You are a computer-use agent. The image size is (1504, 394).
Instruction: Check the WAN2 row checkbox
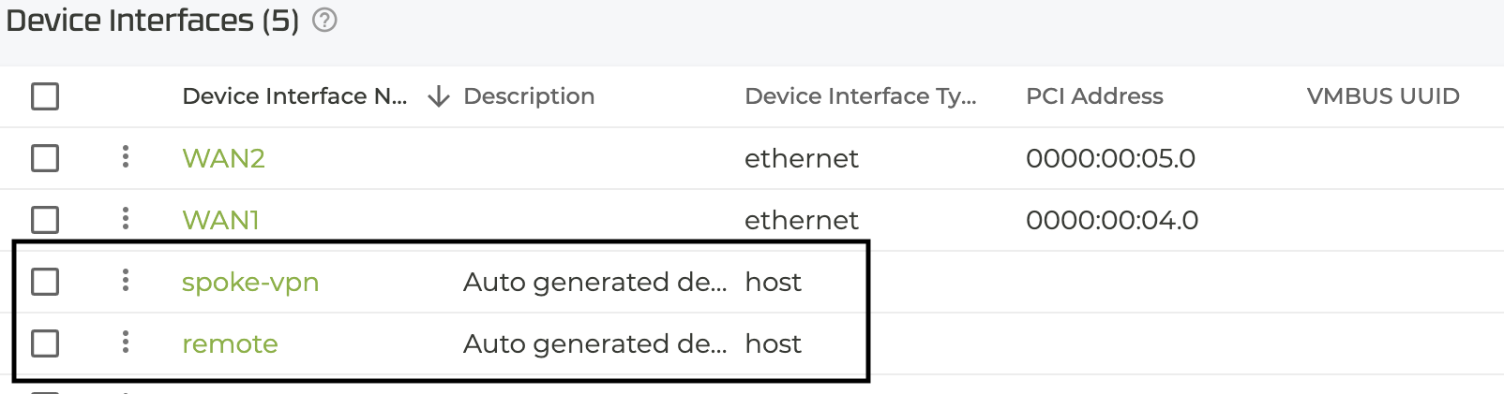tap(45, 158)
